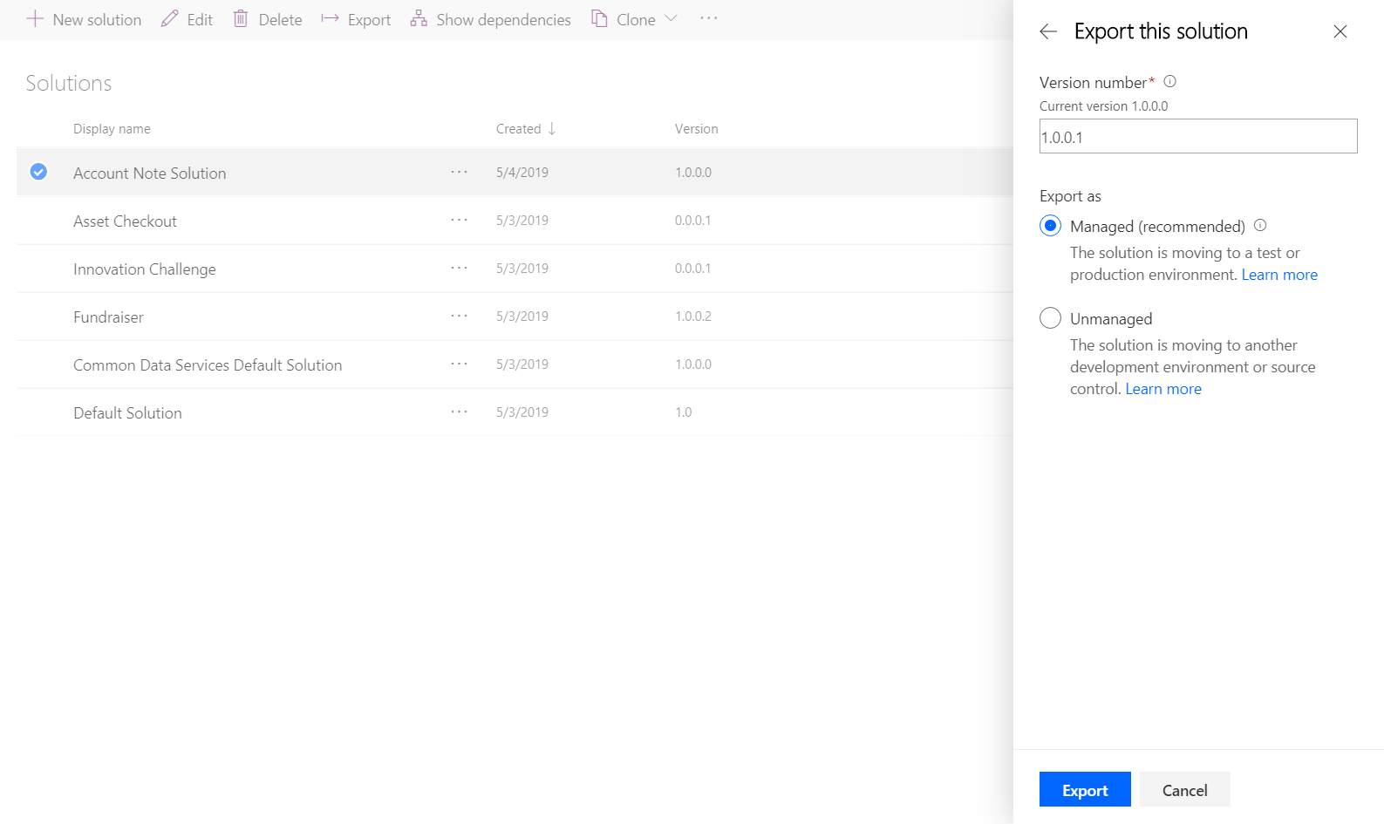This screenshot has width=1384, height=824.
Task: Open the toolbar overflow ellipsis menu
Action: coord(708,19)
